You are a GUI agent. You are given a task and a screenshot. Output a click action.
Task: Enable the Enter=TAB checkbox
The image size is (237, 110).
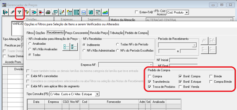137,12
